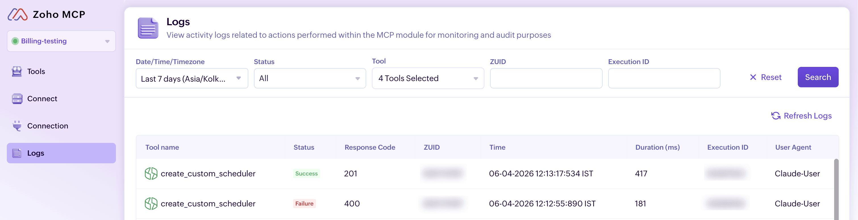Viewport: 858px width, 220px height.
Task: Select the Tools icon in the sidebar
Action: [17, 71]
